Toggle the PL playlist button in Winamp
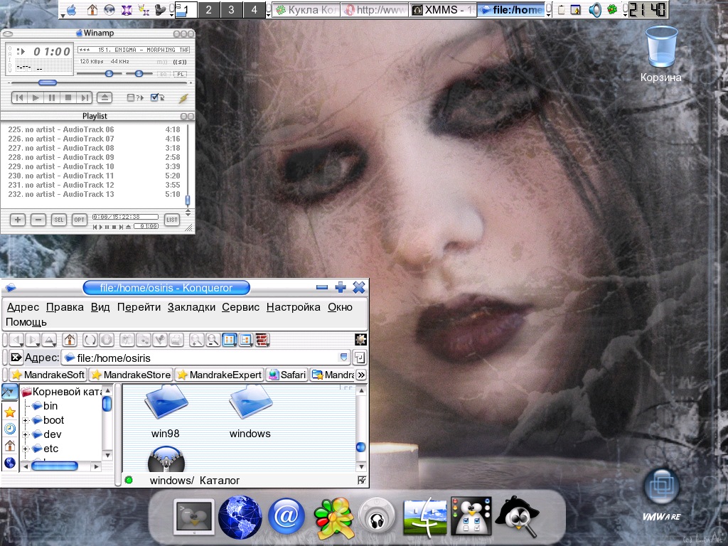The height and width of the screenshot is (546, 728). [x=181, y=74]
